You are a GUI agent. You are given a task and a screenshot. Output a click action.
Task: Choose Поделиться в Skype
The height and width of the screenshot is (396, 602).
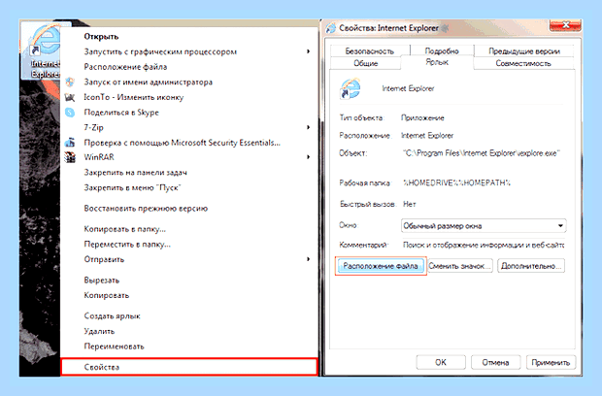[x=121, y=113]
